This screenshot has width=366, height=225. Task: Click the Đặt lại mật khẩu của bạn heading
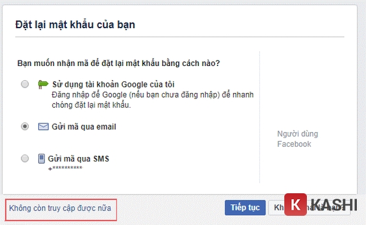coord(75,25)
